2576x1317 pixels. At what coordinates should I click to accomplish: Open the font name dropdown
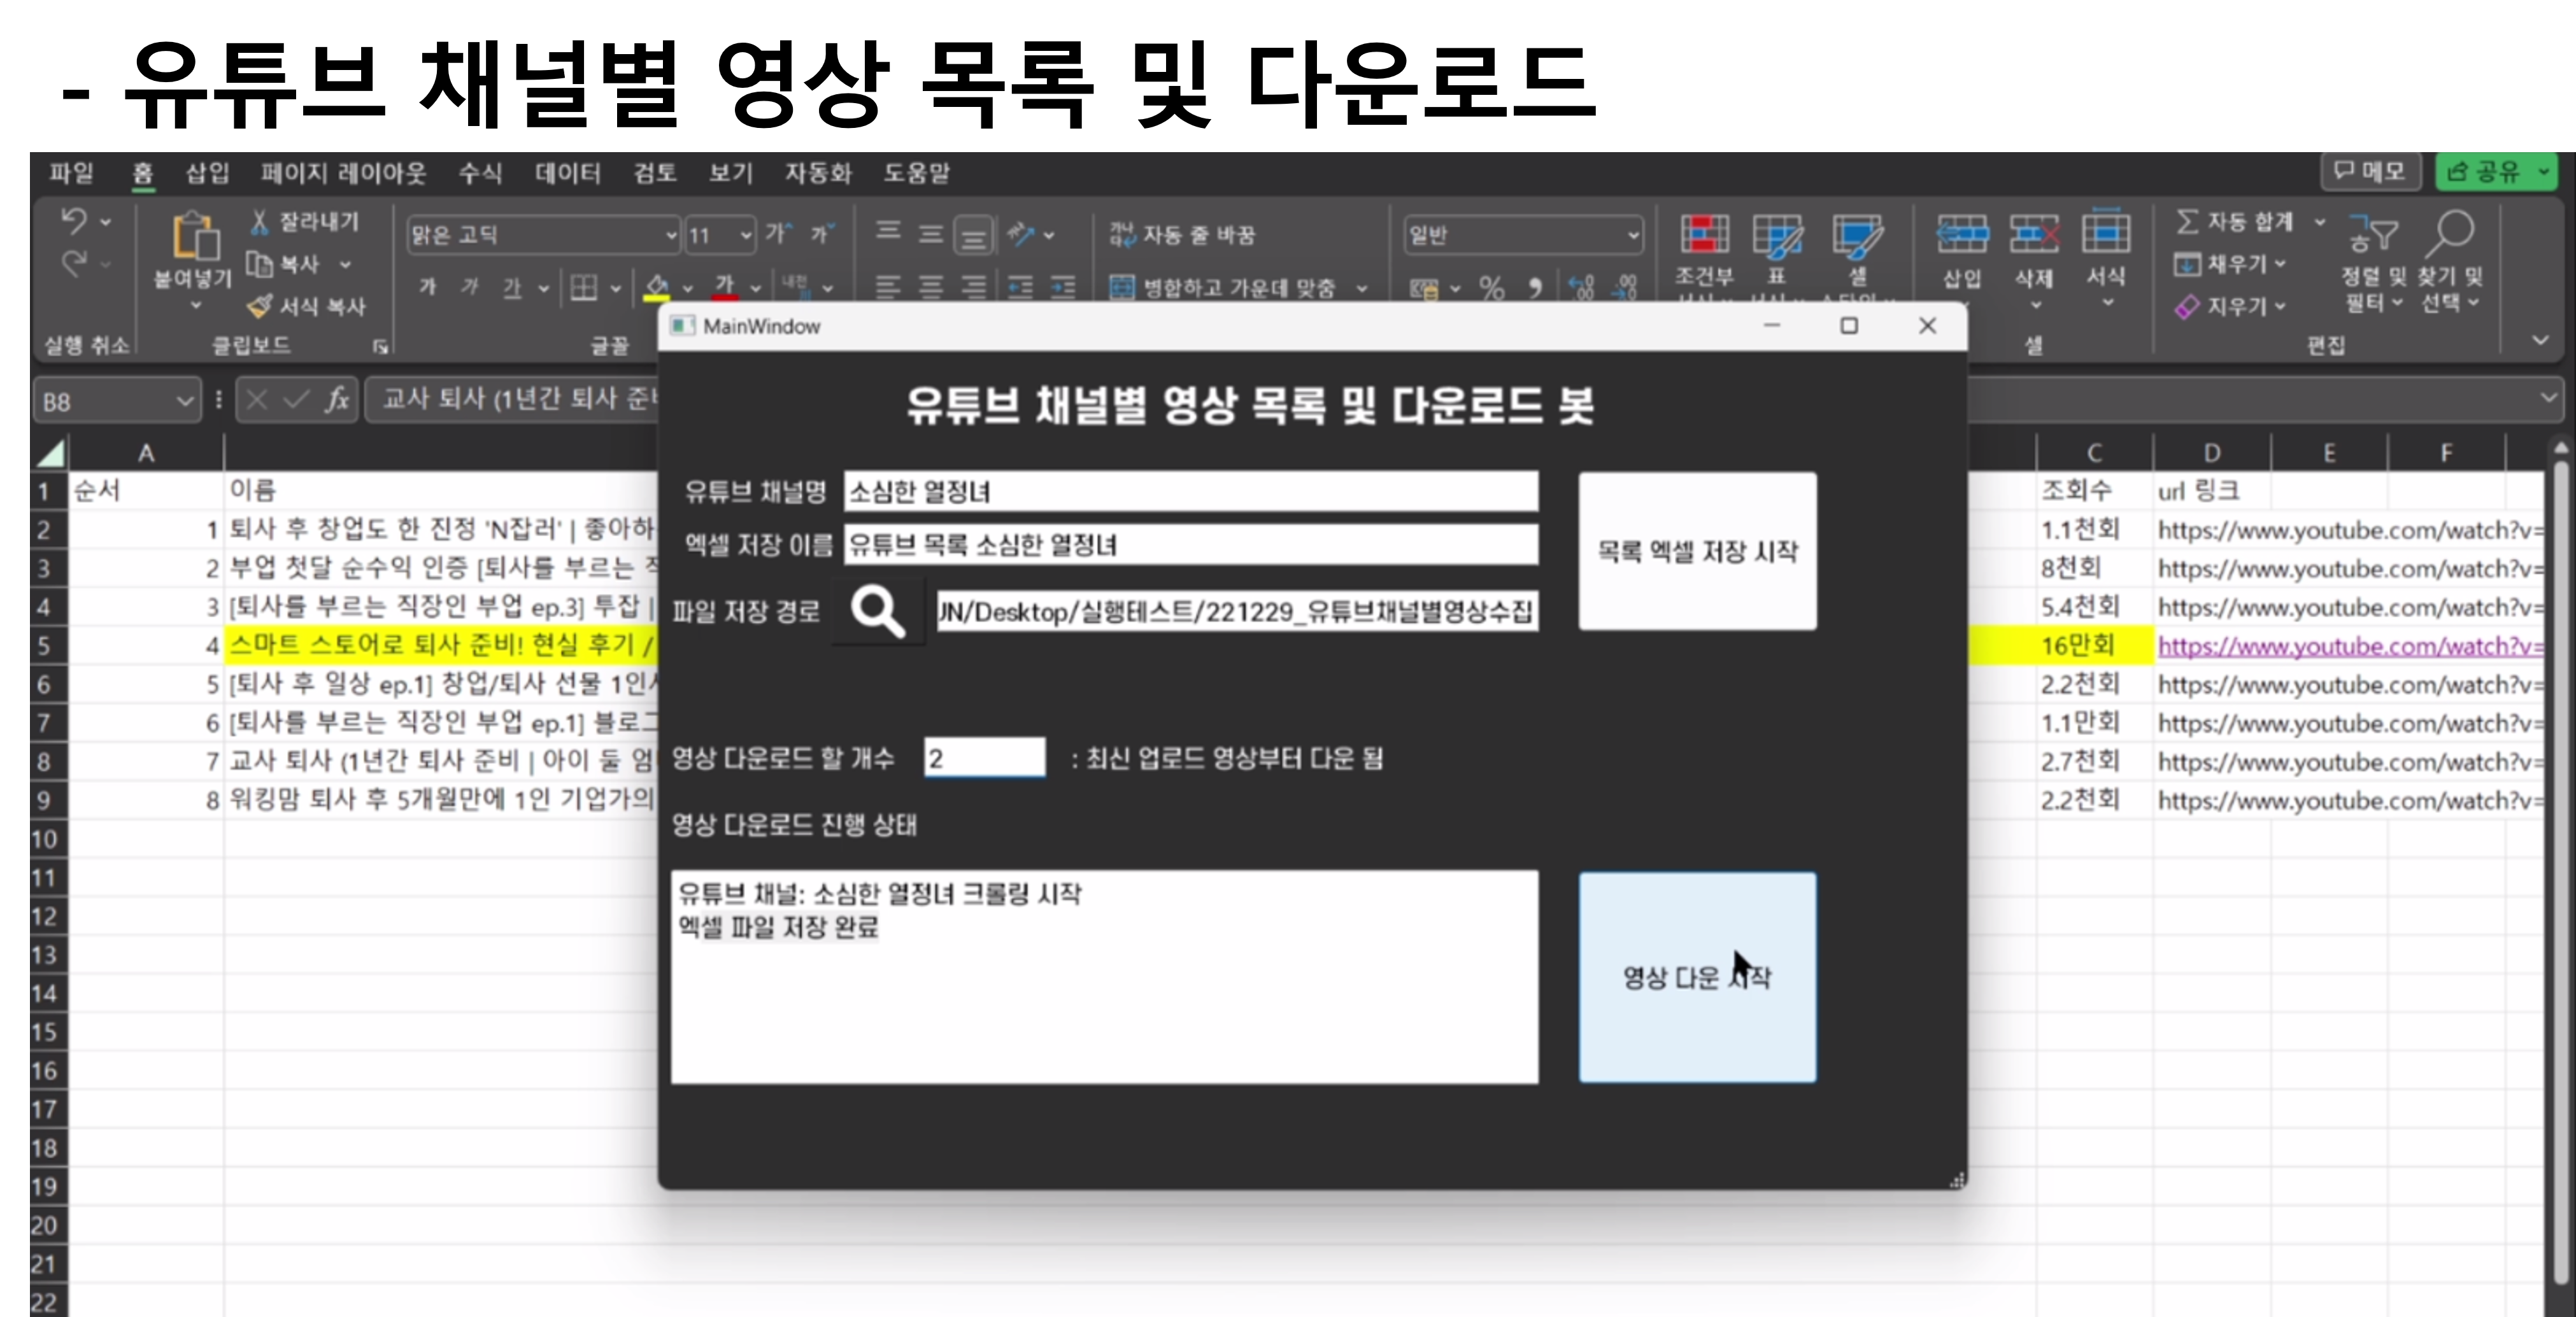tap(671, 236)
